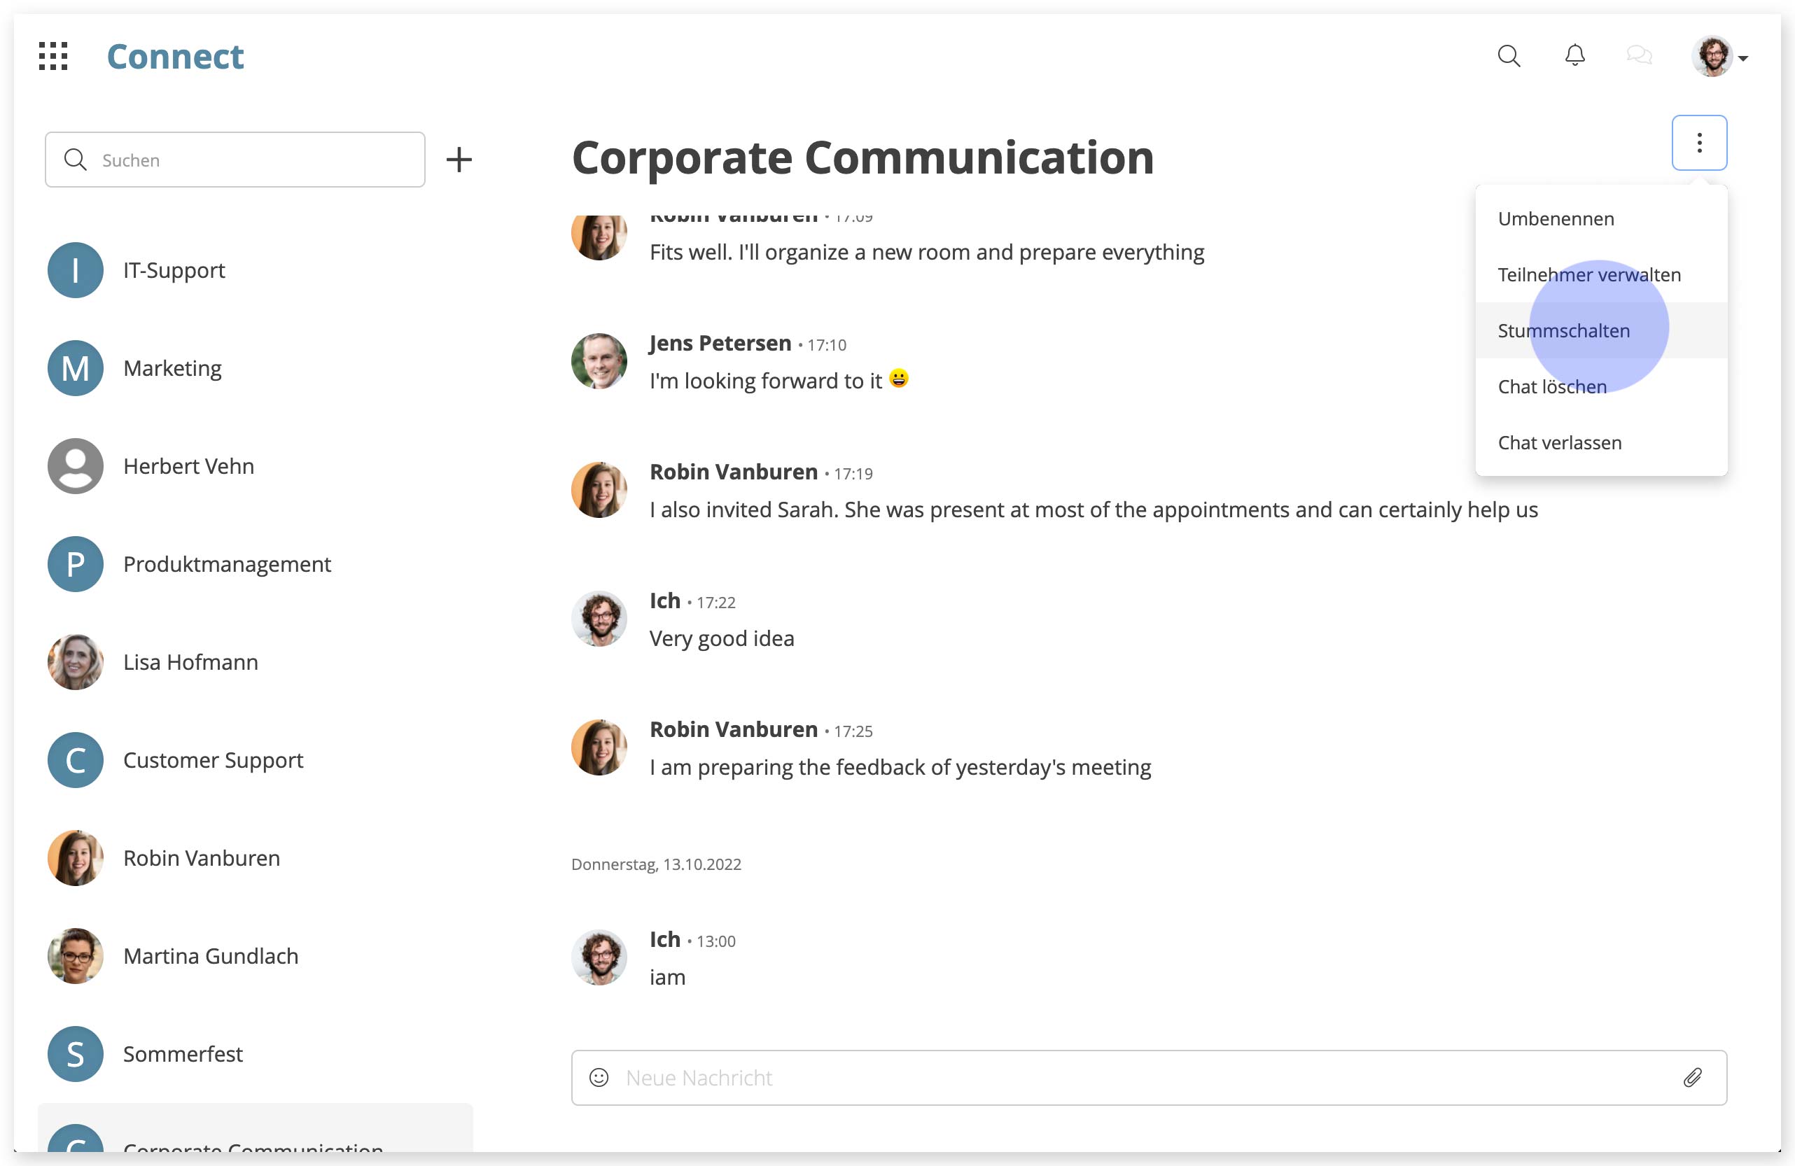
Task: Attach a file with paperclip icon
Action: (1692, 1077)
